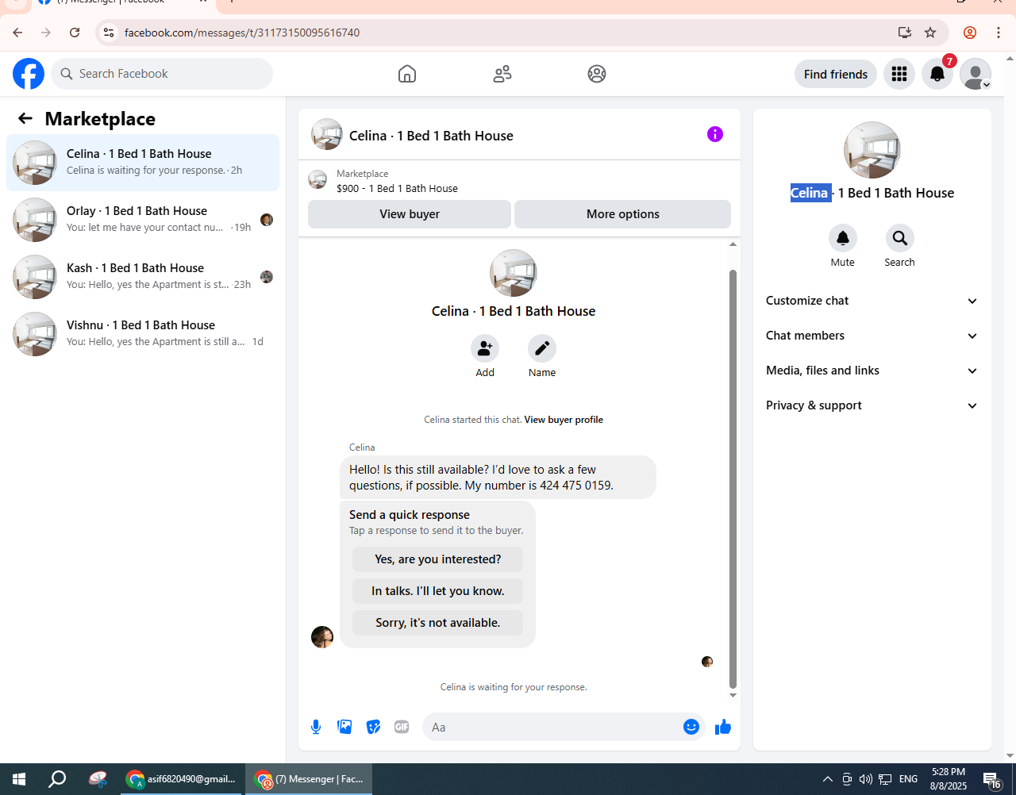Click the Add people icon
This screenshot has height=795, width=1016.
pyautogui.click(x=485, y=348)
